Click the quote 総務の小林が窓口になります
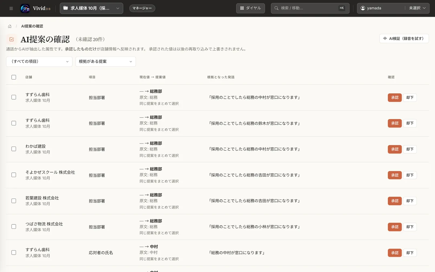Screen dimensions: 435x272 254,227
